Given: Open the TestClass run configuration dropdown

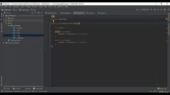Looking at the screenshot, I should coord(144,10).
